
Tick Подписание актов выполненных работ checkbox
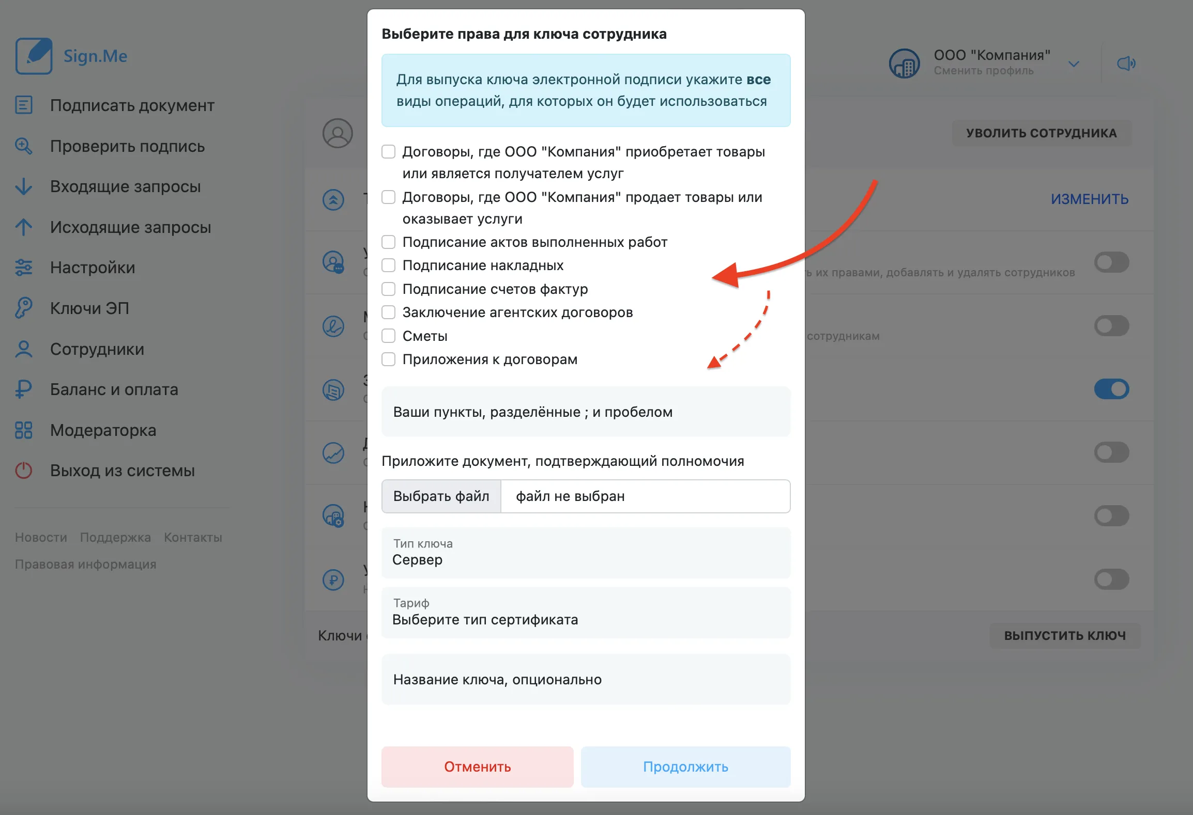click(388, 242)
